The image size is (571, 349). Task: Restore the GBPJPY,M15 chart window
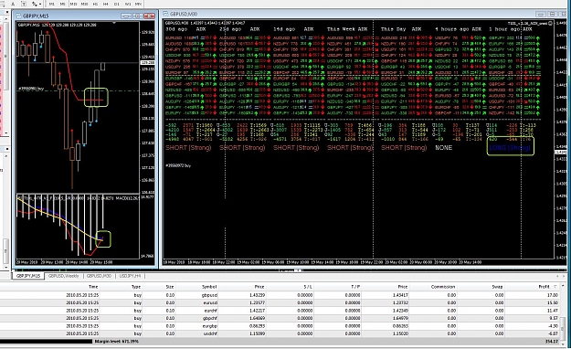click(x=137, y=16)
